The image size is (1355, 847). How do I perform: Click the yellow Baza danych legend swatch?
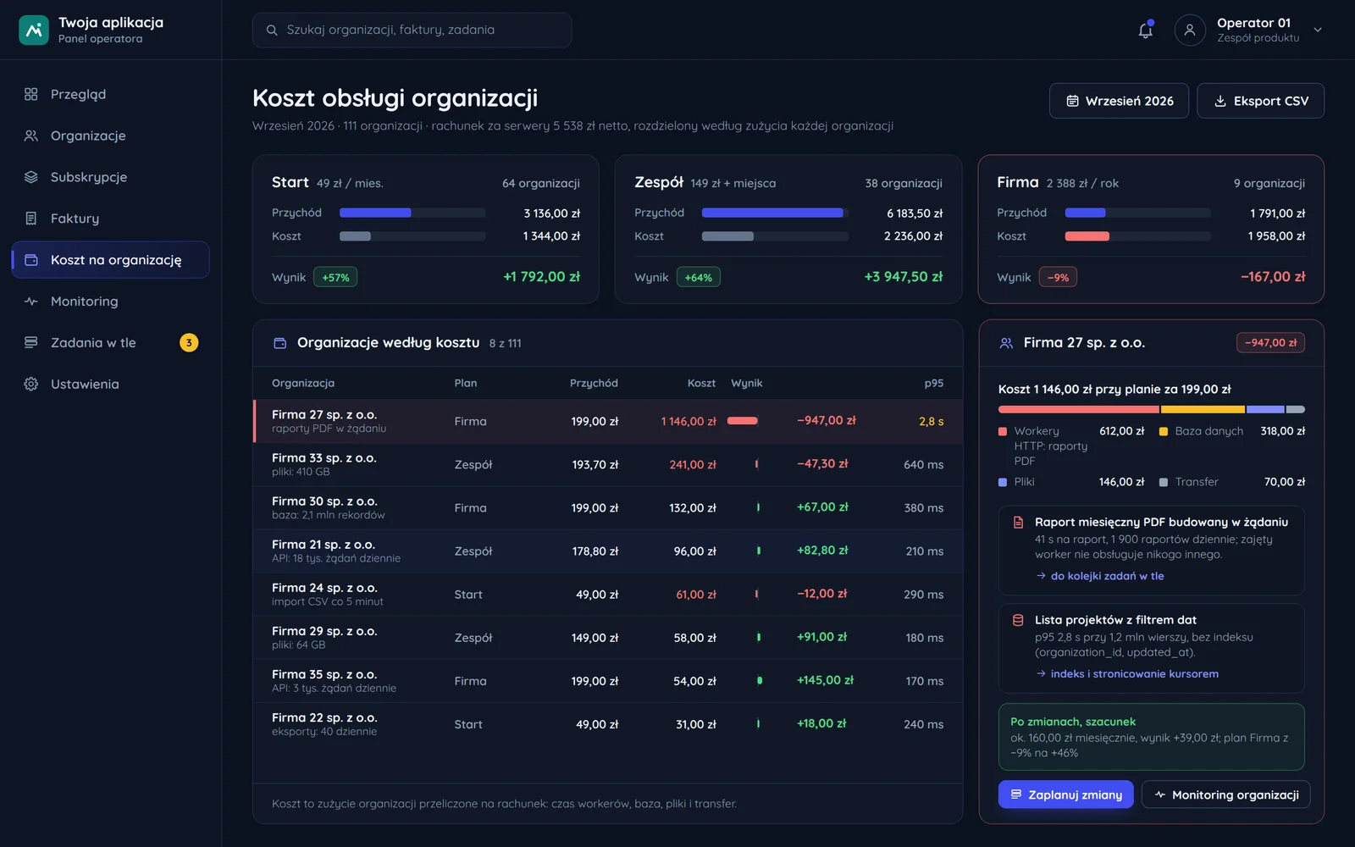point(1164,432)
